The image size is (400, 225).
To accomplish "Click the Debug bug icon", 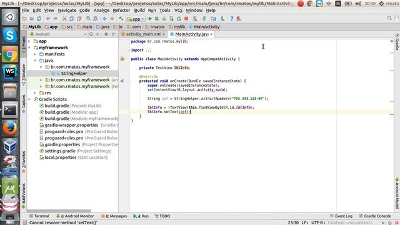I will point(157,19).
